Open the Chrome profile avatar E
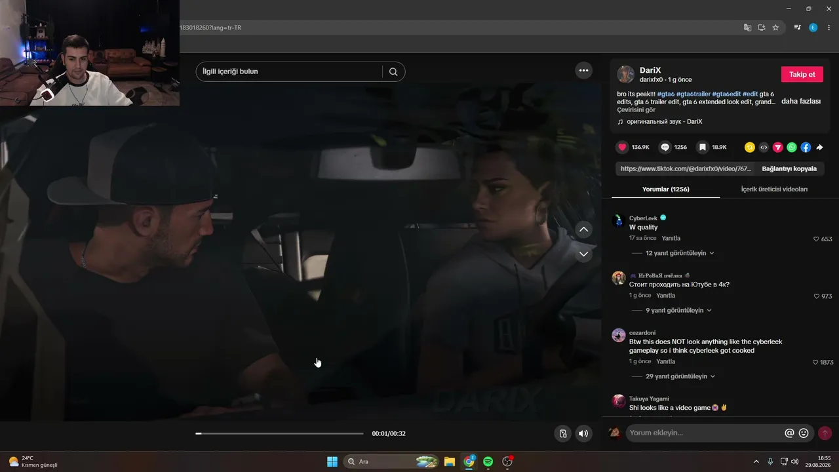The width and height of the screenshot is (839, 472). point(813,28)
